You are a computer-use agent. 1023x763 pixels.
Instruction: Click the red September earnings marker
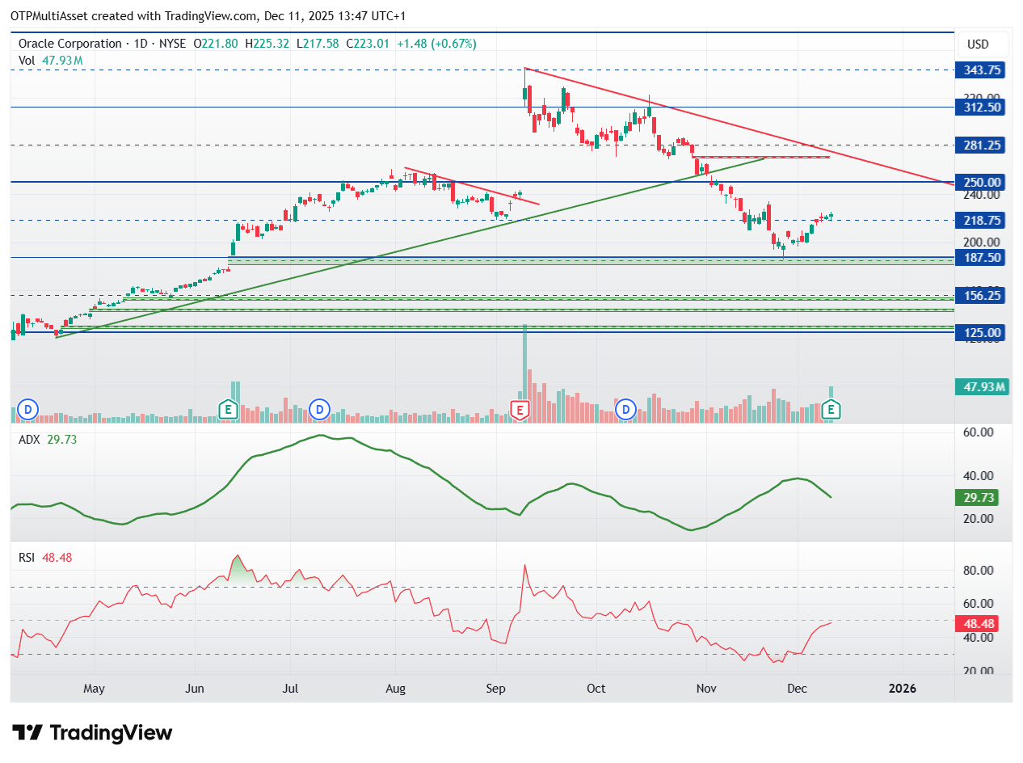(521, 410)
